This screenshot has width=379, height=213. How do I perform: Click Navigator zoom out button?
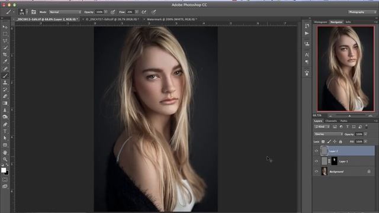pyautogui.click(x=330, y=116)
